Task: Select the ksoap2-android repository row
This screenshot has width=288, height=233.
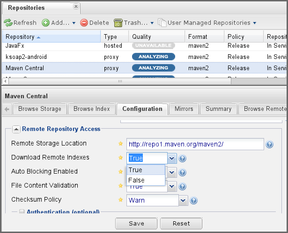Action: coord(144,57)
